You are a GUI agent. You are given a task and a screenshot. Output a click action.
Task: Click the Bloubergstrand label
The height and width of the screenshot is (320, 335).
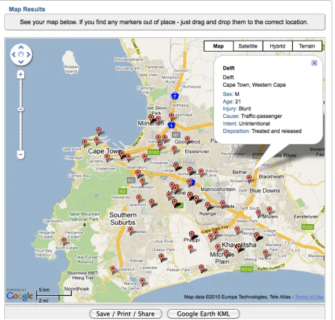pos(128,59)
